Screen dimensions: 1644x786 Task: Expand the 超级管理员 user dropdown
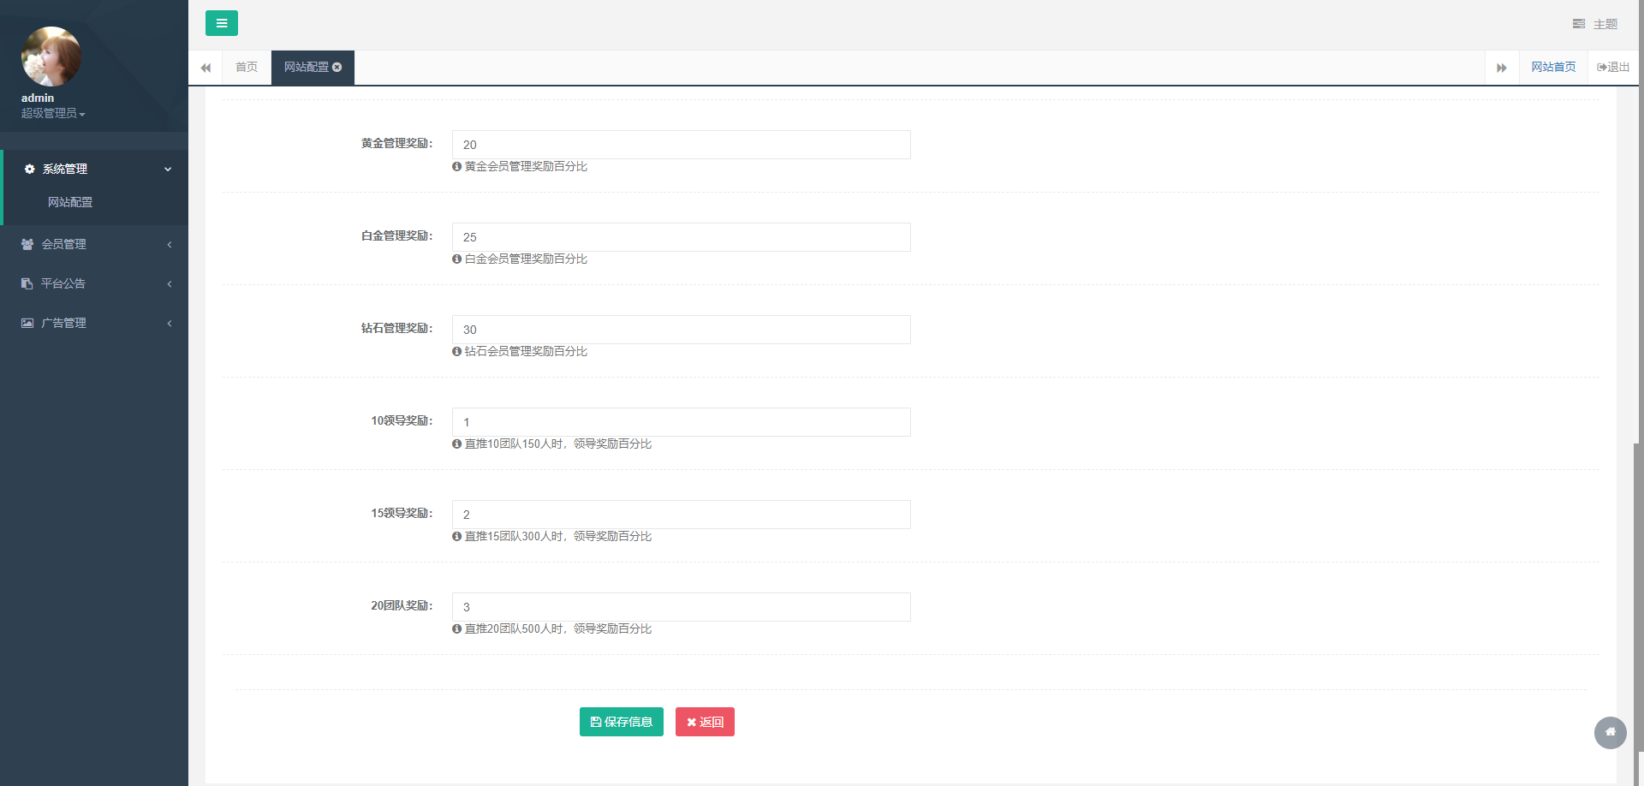tap(53, 113)
